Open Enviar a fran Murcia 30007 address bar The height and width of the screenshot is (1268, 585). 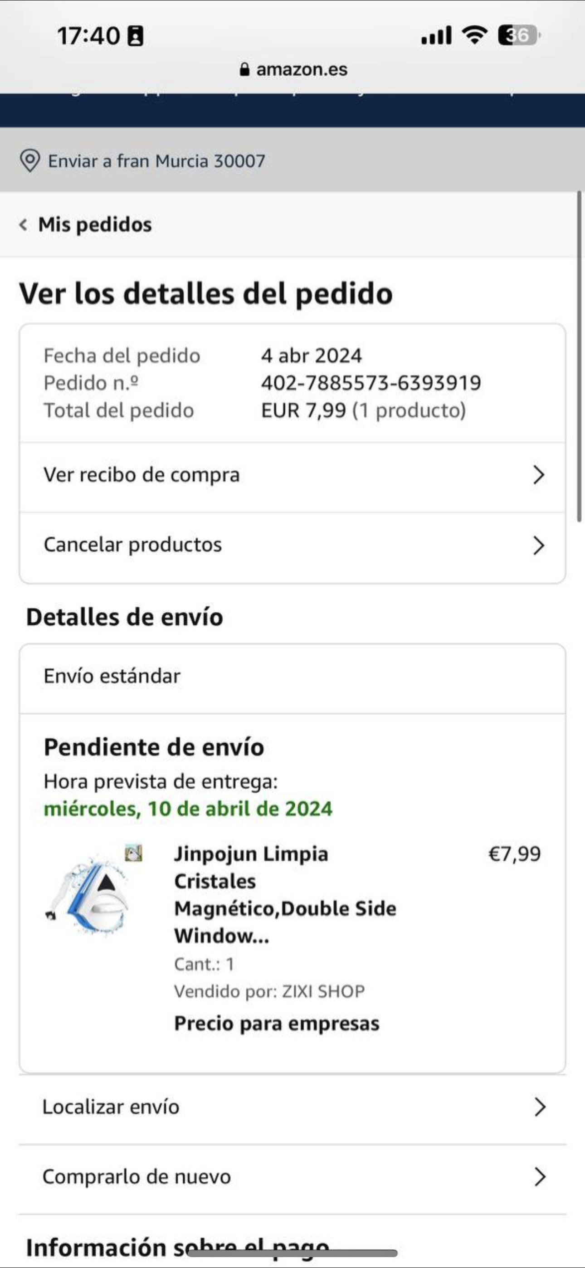[x=156, y=161]
